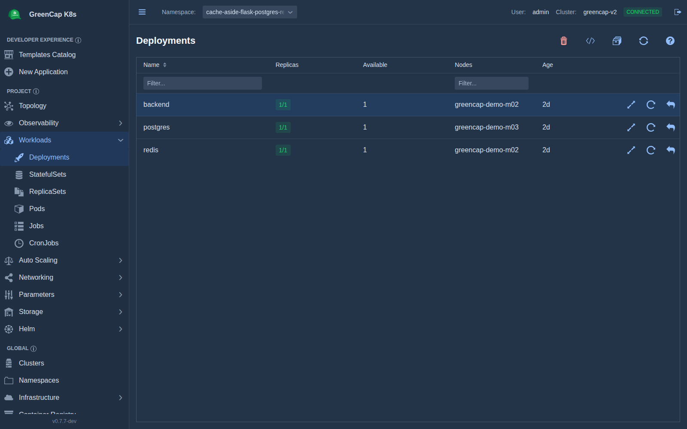Select the backend row name
This screenshot has height=429, width=687.
[x=156, y=105]
